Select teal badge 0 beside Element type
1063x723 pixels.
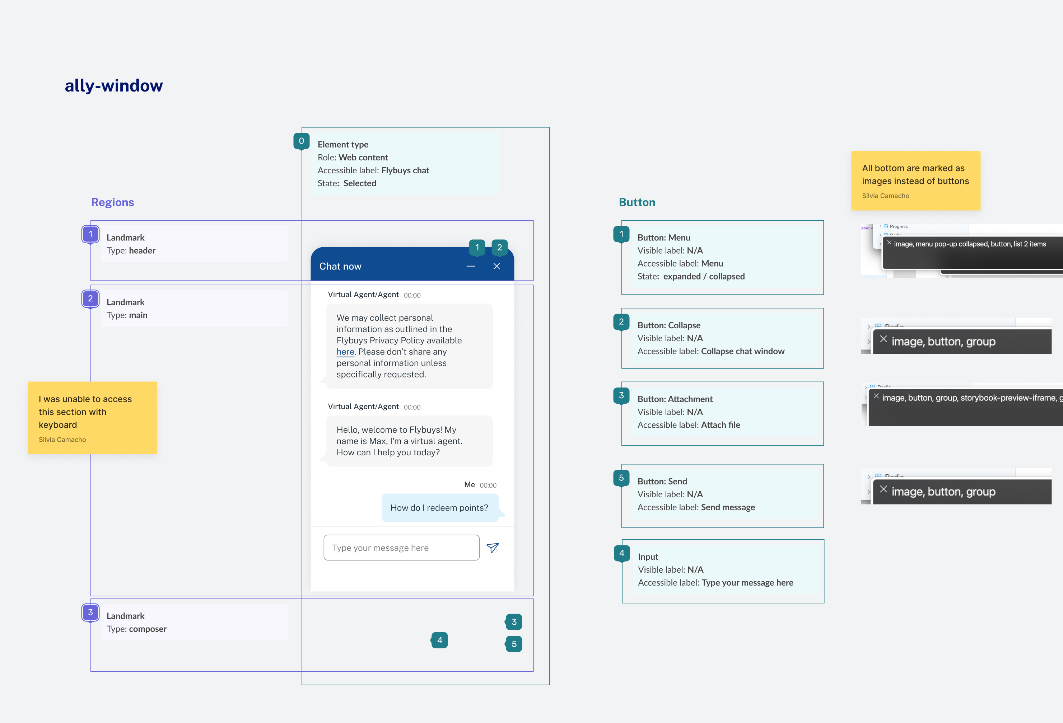pyautogui.click(x=302, y=141)
